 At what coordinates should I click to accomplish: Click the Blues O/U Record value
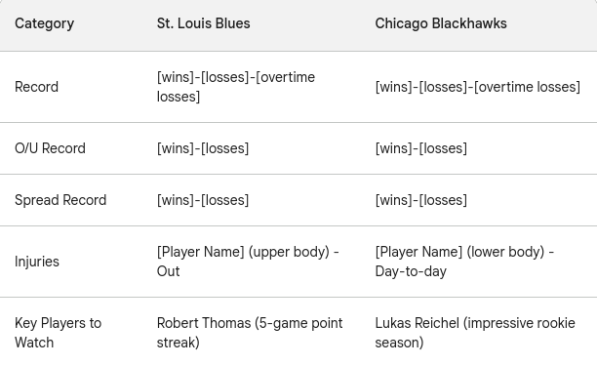tap(203, 148)
